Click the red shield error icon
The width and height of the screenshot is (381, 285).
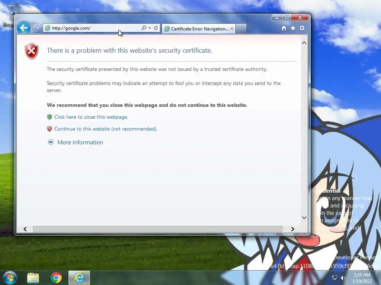pos(32,51)
